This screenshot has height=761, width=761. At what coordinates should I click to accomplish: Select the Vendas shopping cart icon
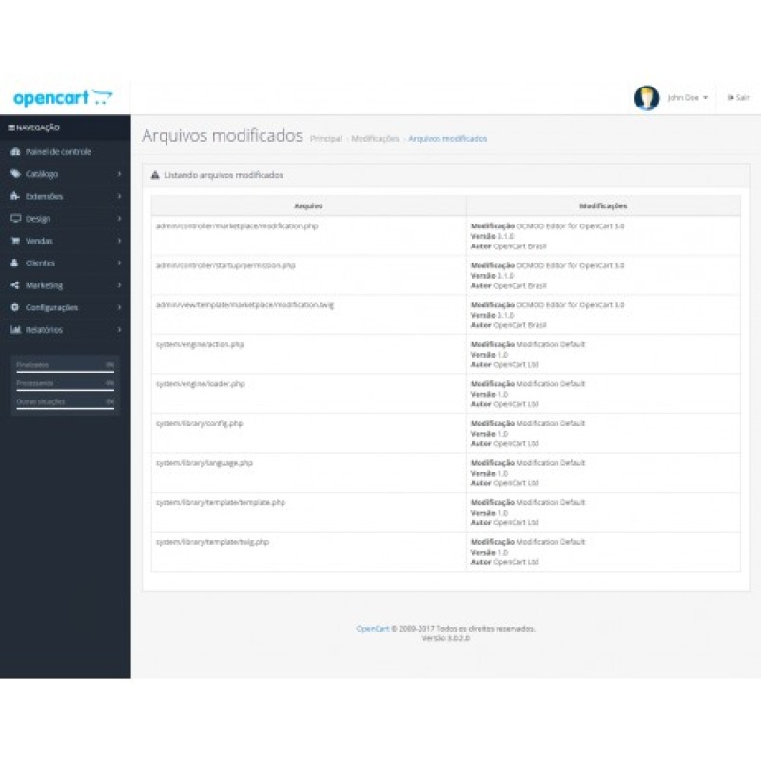tap(15, 241)
